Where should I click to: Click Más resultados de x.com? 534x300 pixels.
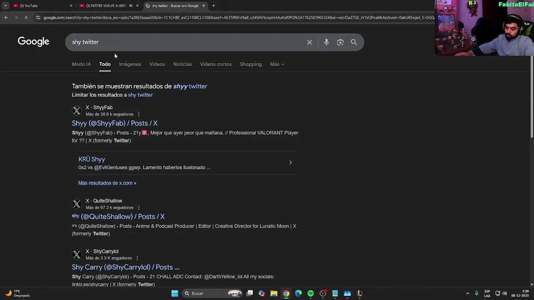tap(107, 183)
